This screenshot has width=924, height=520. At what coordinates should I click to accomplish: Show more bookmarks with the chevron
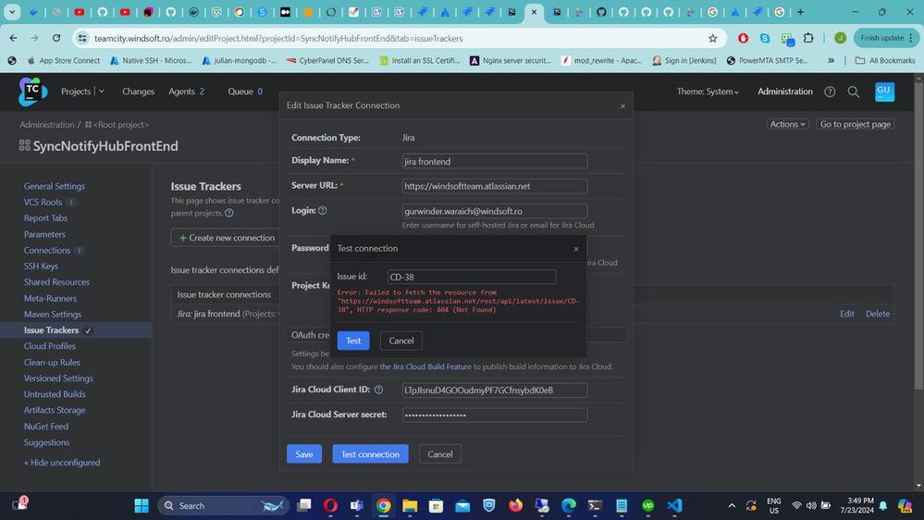point(831,60)
